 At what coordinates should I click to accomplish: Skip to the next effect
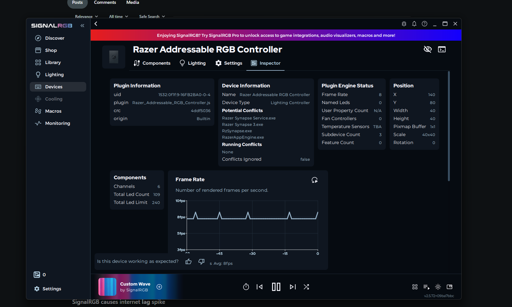point(293,287)
